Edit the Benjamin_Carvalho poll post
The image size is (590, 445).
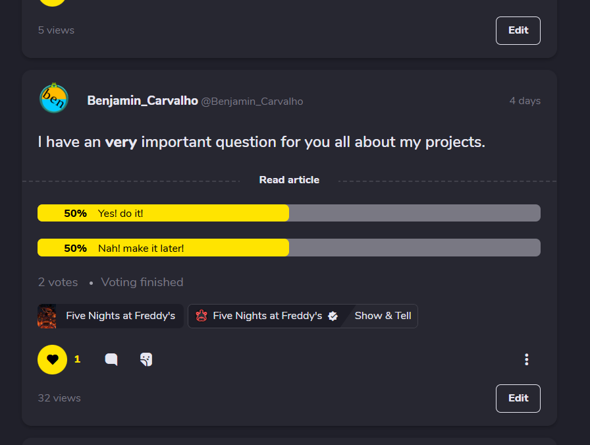coord(518,398)
